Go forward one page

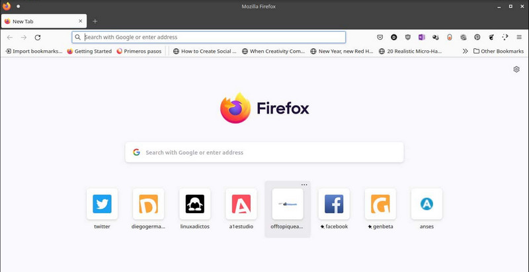24,38
